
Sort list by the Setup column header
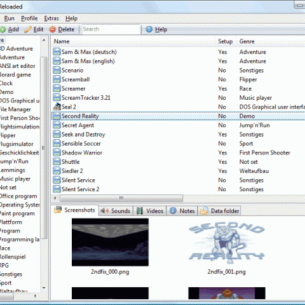226,41
